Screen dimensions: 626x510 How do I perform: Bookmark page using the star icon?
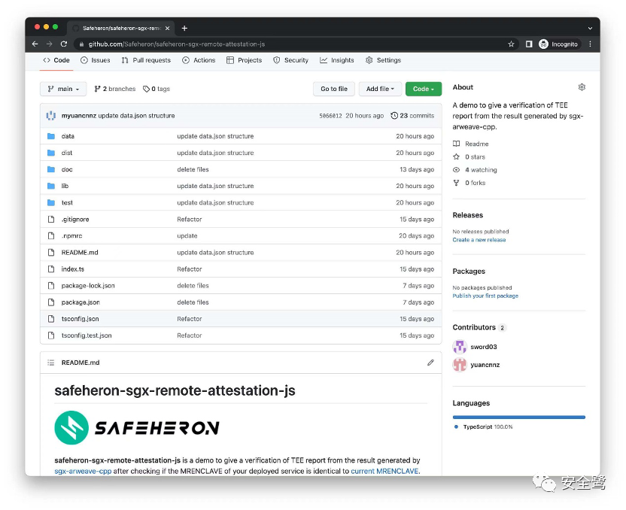[511, 44]
